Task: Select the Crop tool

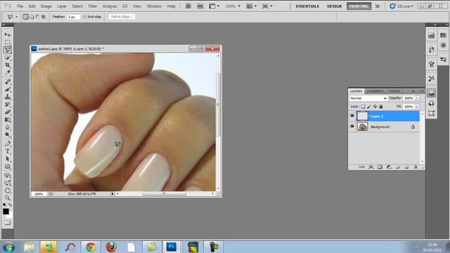Action: (8, 65)
